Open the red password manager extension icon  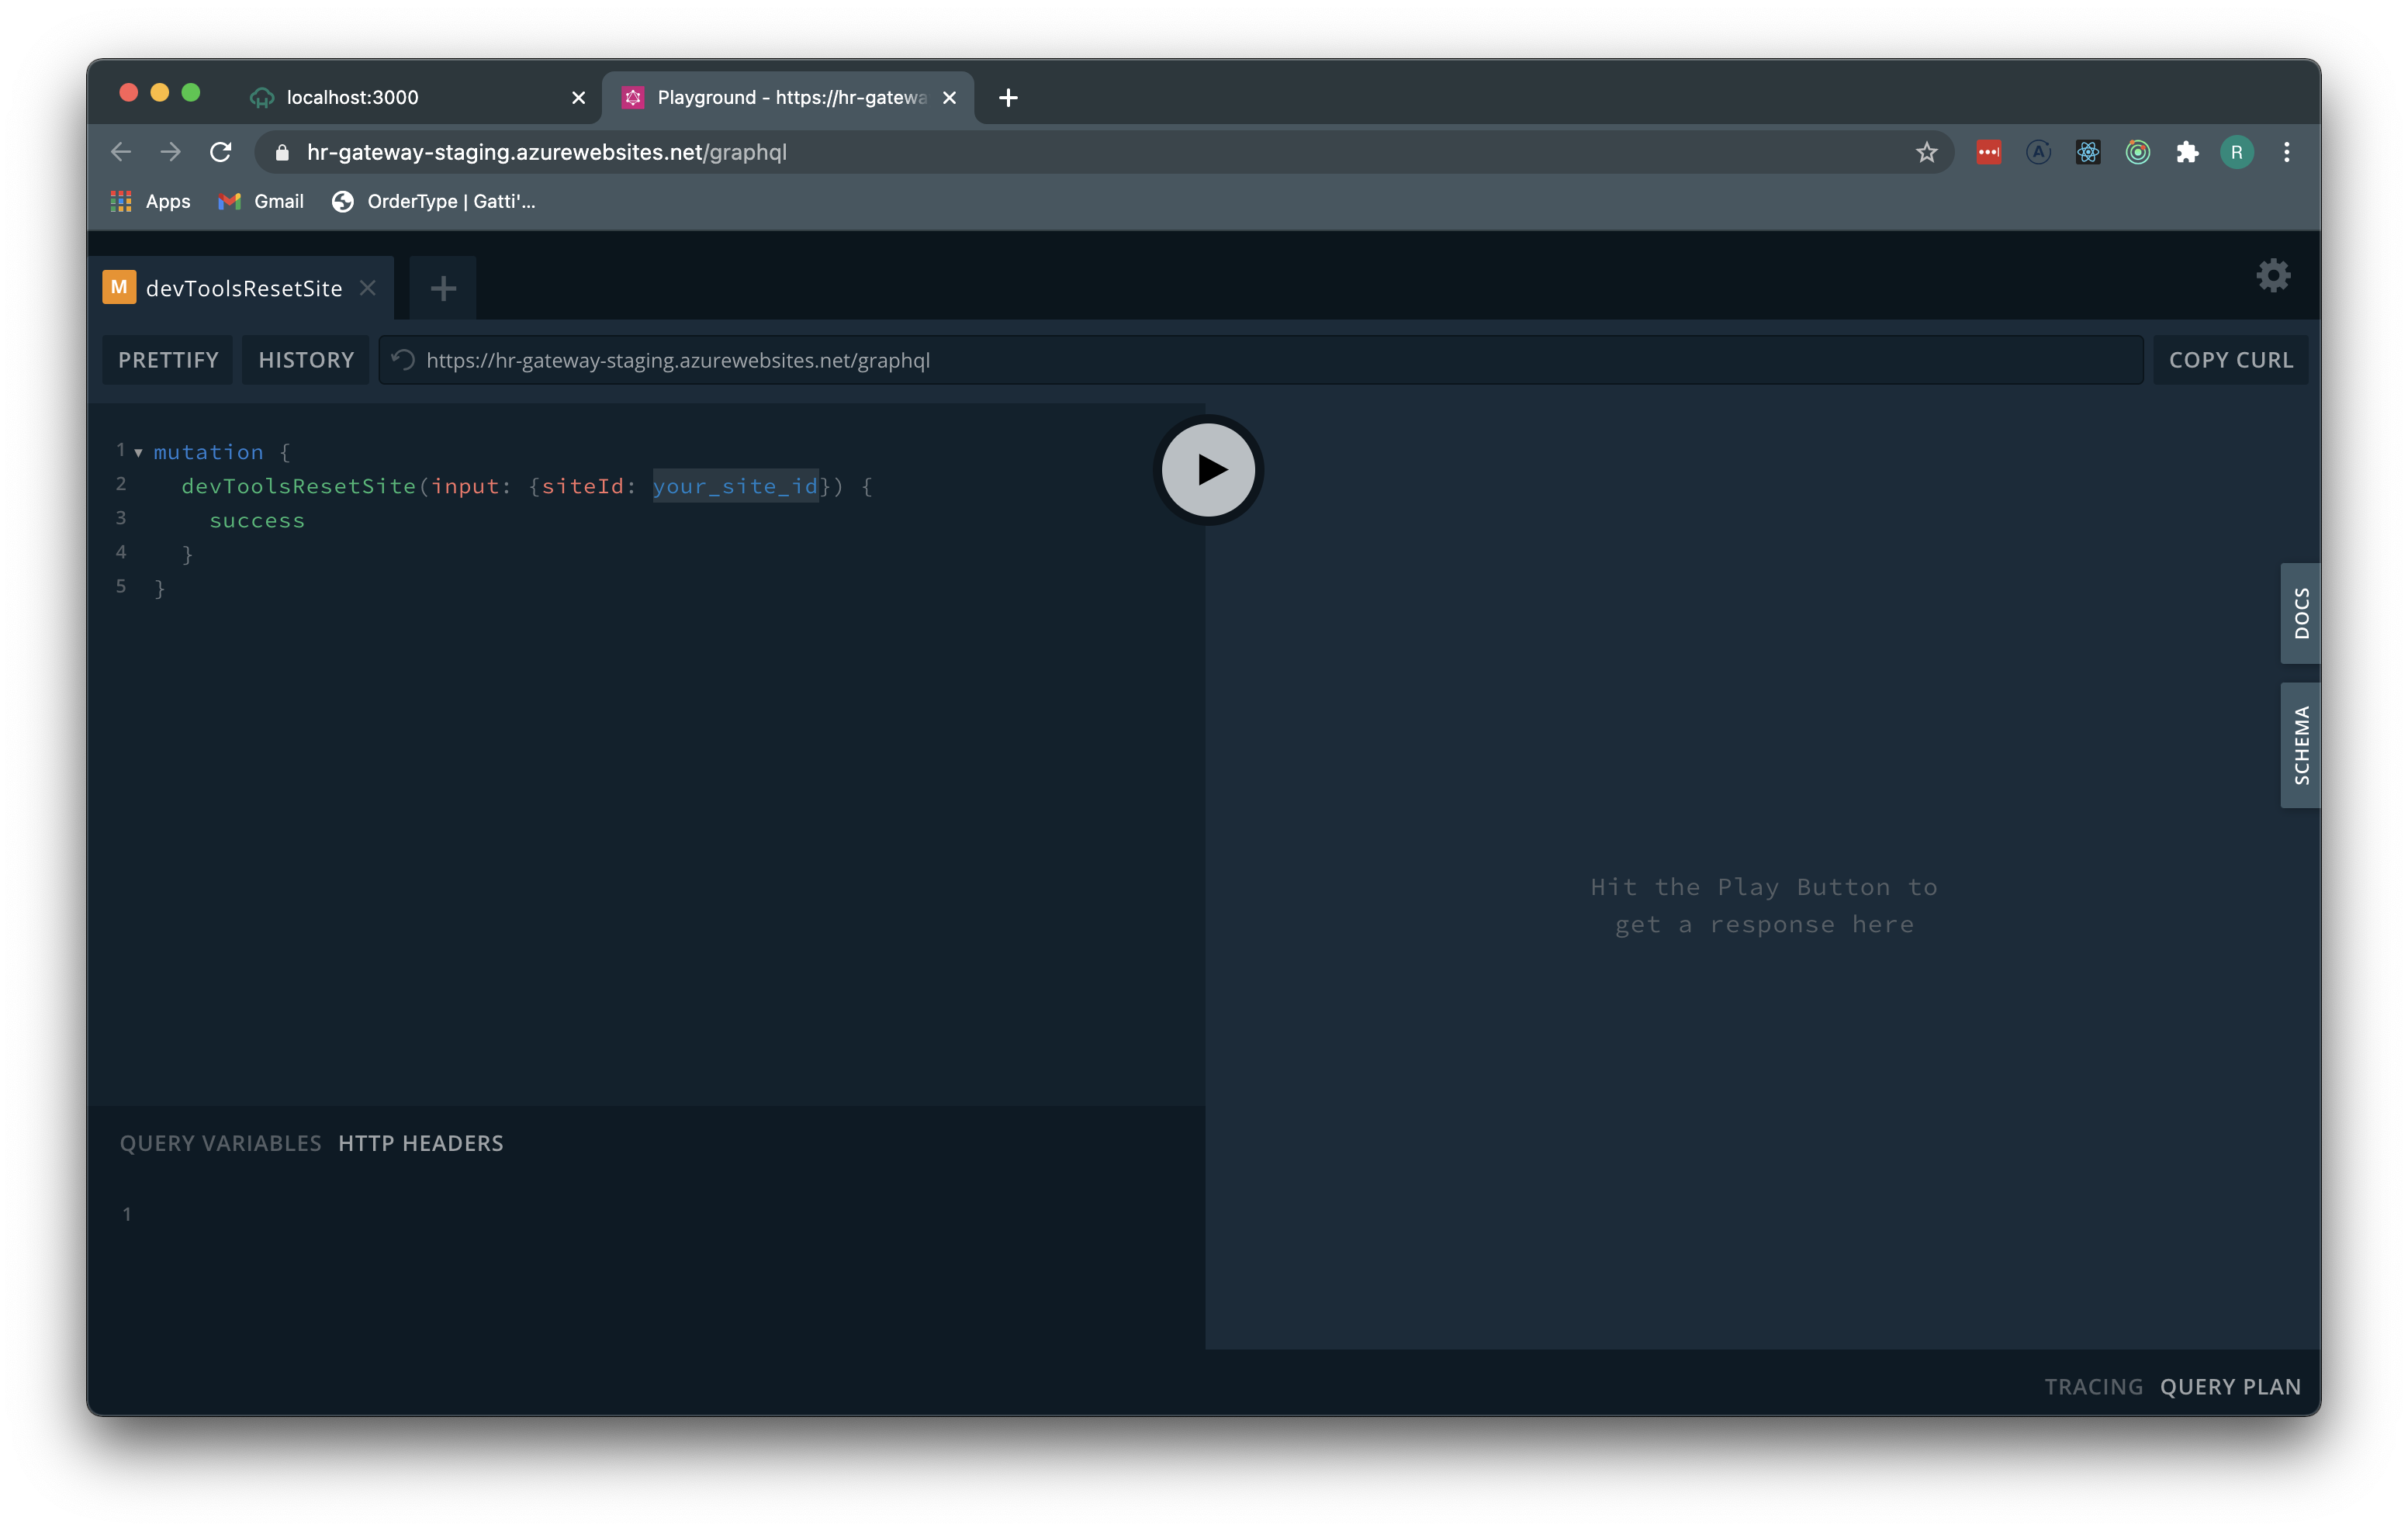tap(1988, 152)
